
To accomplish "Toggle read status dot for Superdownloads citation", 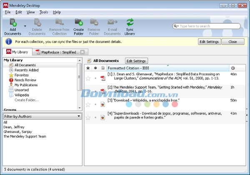I will 95,117.
